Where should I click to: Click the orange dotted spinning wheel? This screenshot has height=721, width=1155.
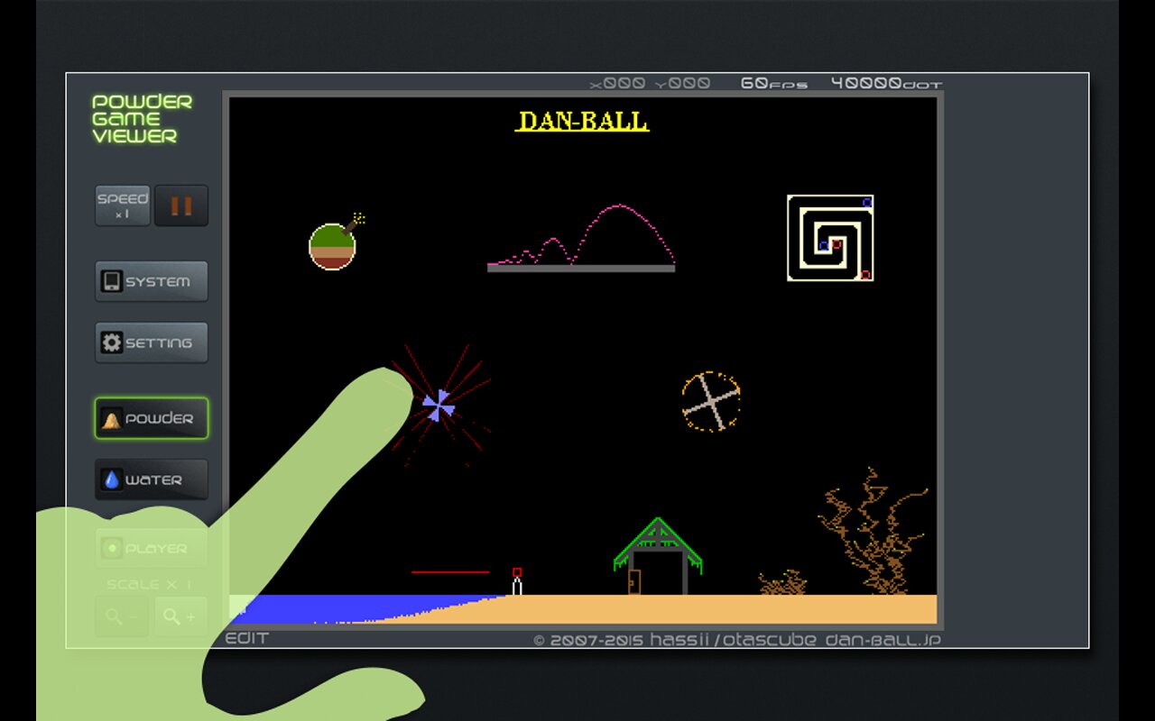[711, 401]
